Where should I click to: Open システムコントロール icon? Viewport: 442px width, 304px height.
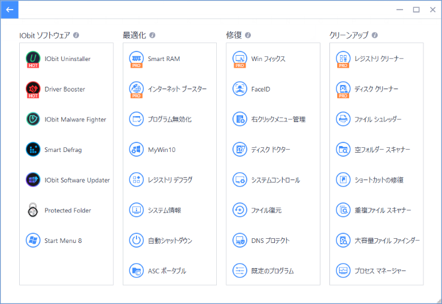(240, 180)
